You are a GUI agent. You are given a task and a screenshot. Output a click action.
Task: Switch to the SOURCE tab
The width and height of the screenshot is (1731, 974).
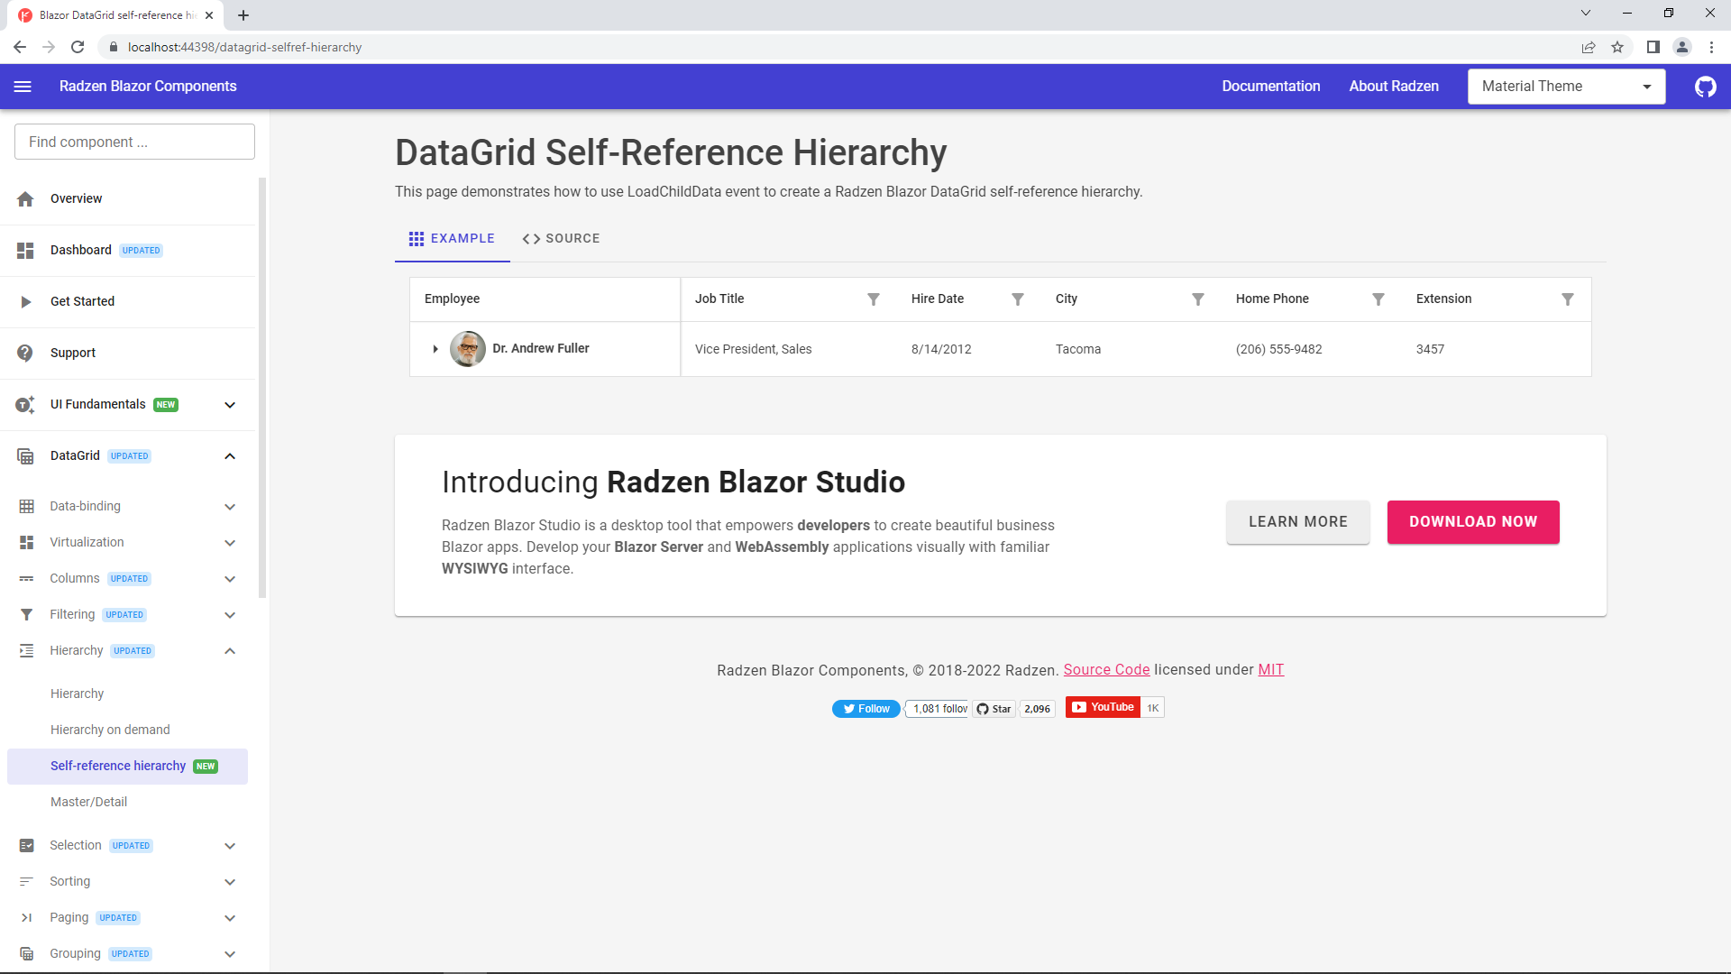coord(561,239)
